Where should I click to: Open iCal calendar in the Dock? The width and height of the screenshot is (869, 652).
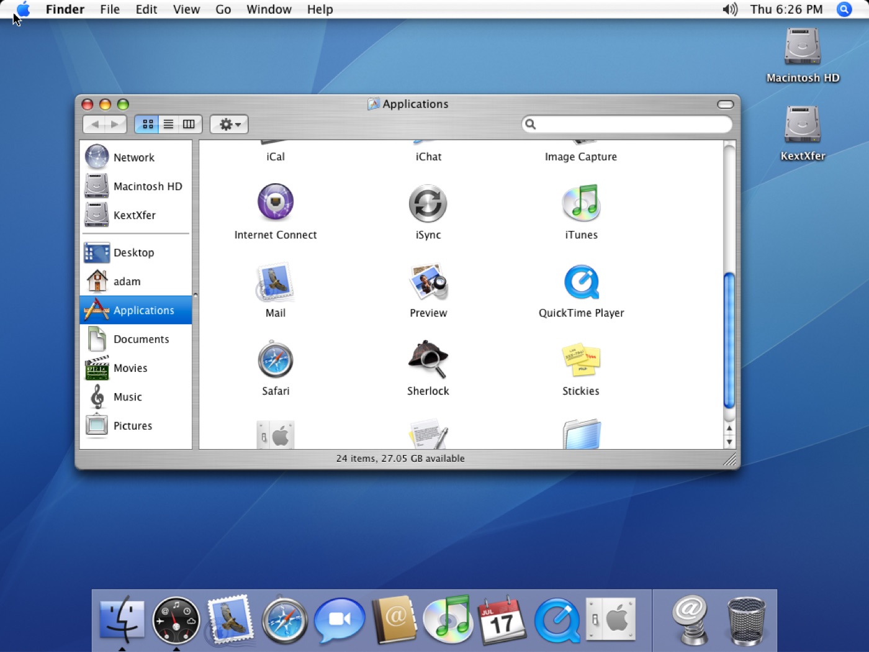pos(502,619)
